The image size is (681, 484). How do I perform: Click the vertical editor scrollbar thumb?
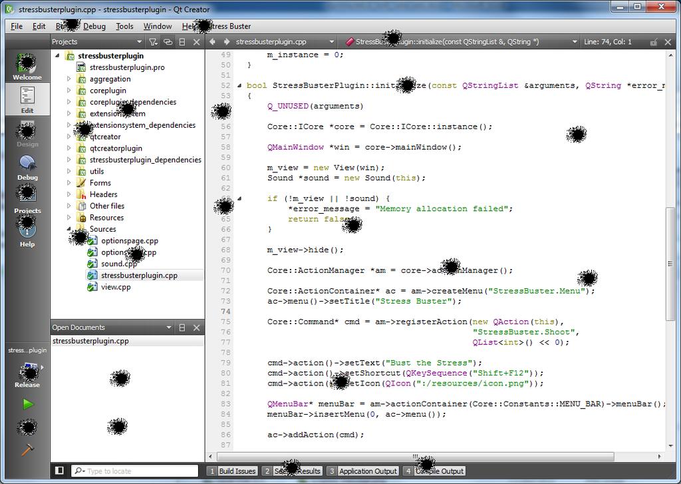[x=670, y=264]
